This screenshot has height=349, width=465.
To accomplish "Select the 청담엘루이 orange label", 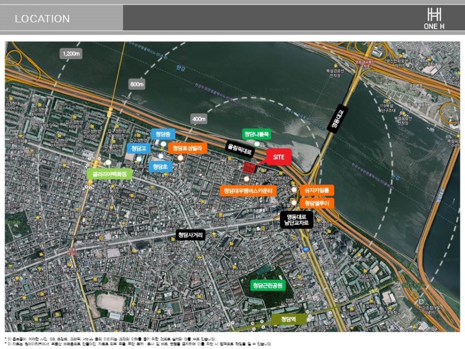I will [x=317, y=203].
